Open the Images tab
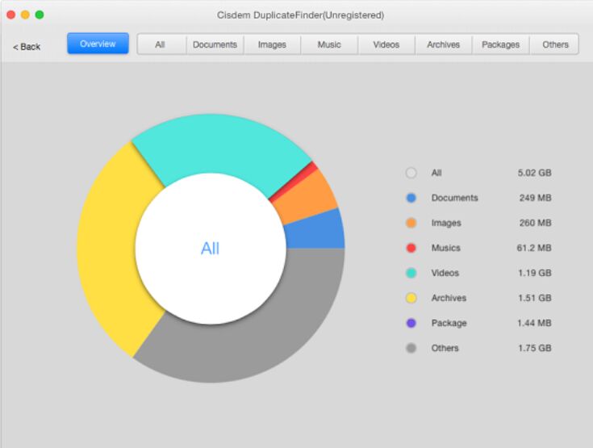The width and height of the screenshot is (593, 448). (272, 44)
